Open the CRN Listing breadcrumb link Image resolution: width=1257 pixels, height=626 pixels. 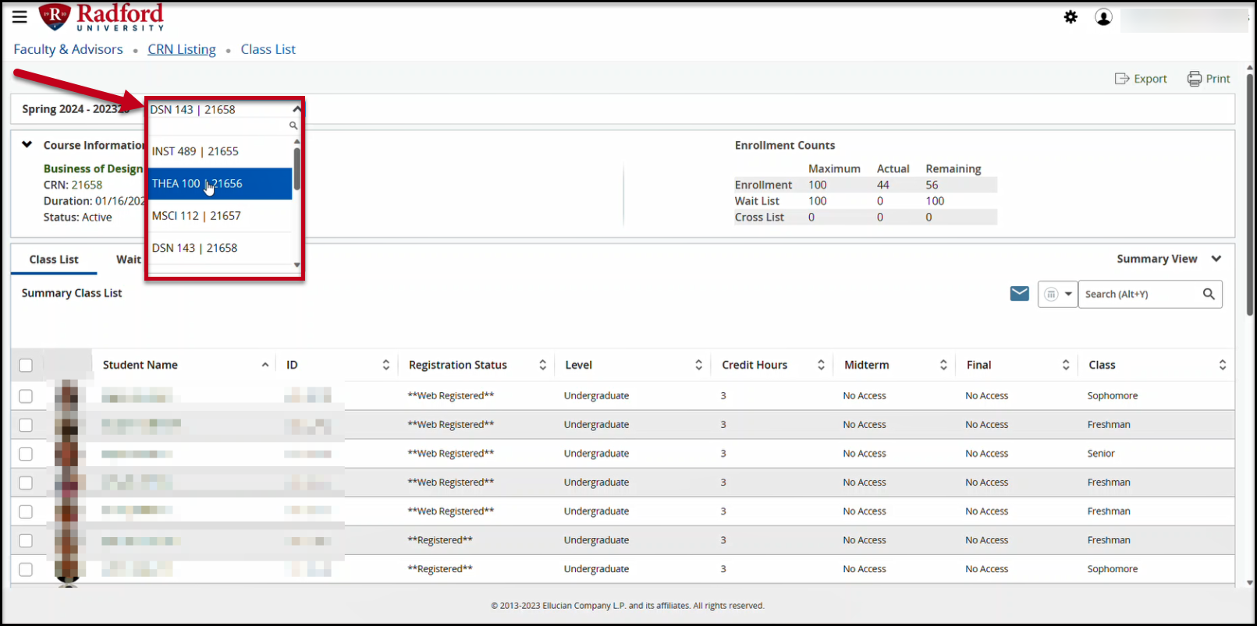(x=182, y=49)
